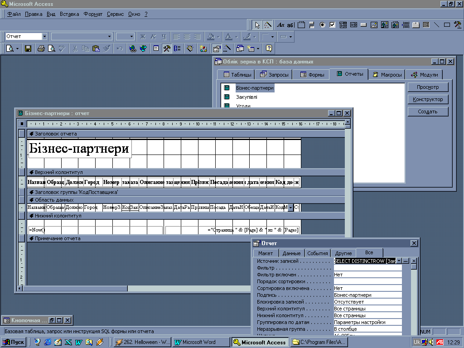Click the Save icon in the toolbar
464x348 pixels.
click(x=28, y=48)
